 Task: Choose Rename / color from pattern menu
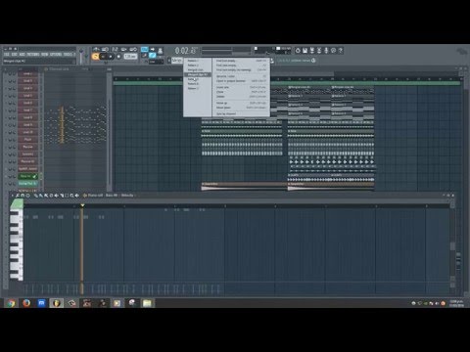(241, 76)
